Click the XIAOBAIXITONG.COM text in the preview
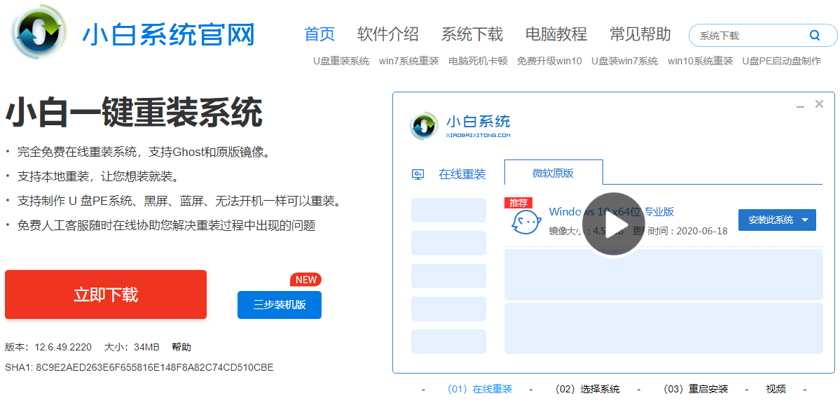Image resolution: width=840 pixels, height=405 pixels. click(478, 136)
